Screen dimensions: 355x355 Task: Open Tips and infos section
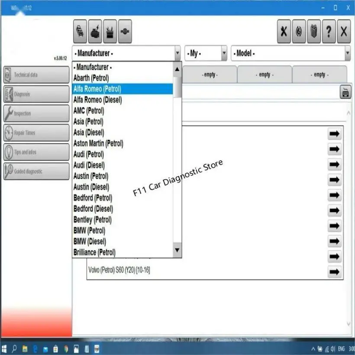[36, 152]
